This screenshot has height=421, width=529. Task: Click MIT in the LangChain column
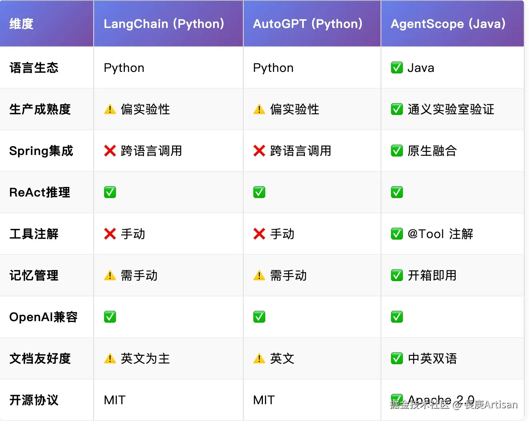(x=114, y=400)
